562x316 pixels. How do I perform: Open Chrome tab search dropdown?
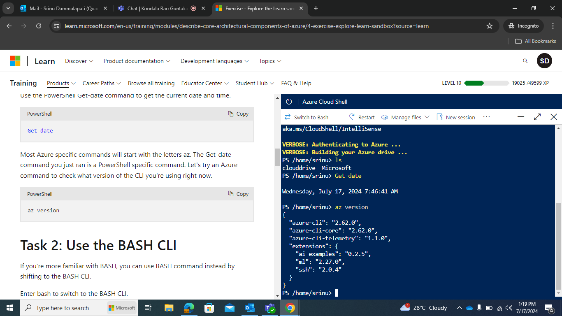pyautogui.click(x=8, y=8)
